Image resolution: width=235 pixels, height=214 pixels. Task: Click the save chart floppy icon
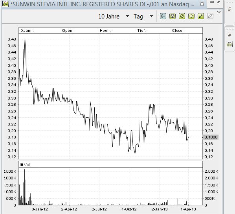(x=173, y=16)
